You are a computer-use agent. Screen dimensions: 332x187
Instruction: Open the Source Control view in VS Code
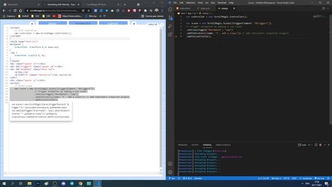tap(170, 18)
